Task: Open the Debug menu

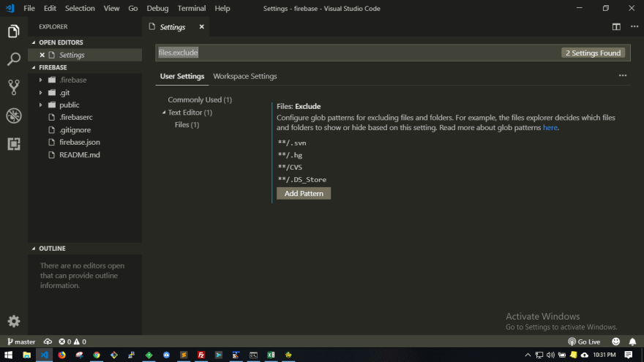Action: (157, 8)
